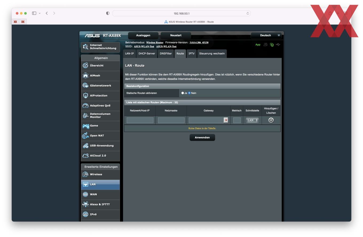363x237 pixels.
Task: Open the Wireless Router mode link
Action: point(155,43)
